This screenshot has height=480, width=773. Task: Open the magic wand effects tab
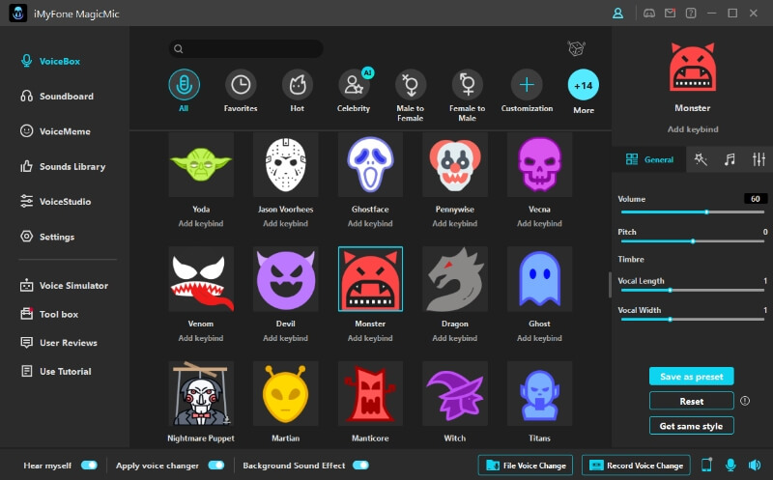click(701, 159)
